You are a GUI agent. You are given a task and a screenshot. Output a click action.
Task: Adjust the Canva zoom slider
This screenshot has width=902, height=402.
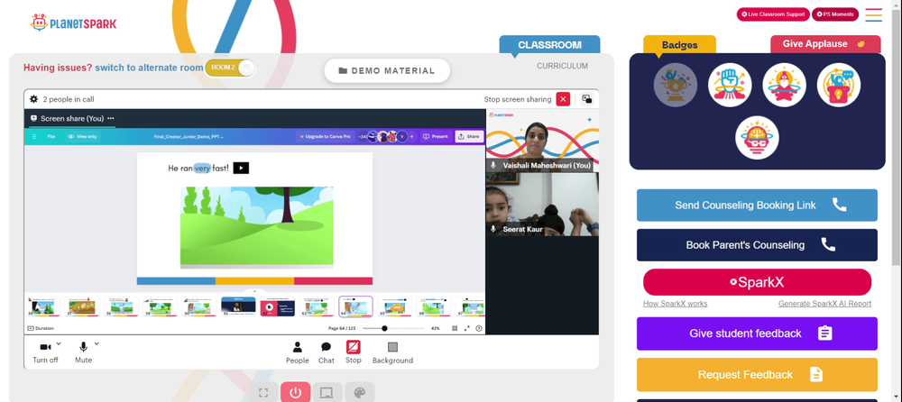tap(394, 328)
